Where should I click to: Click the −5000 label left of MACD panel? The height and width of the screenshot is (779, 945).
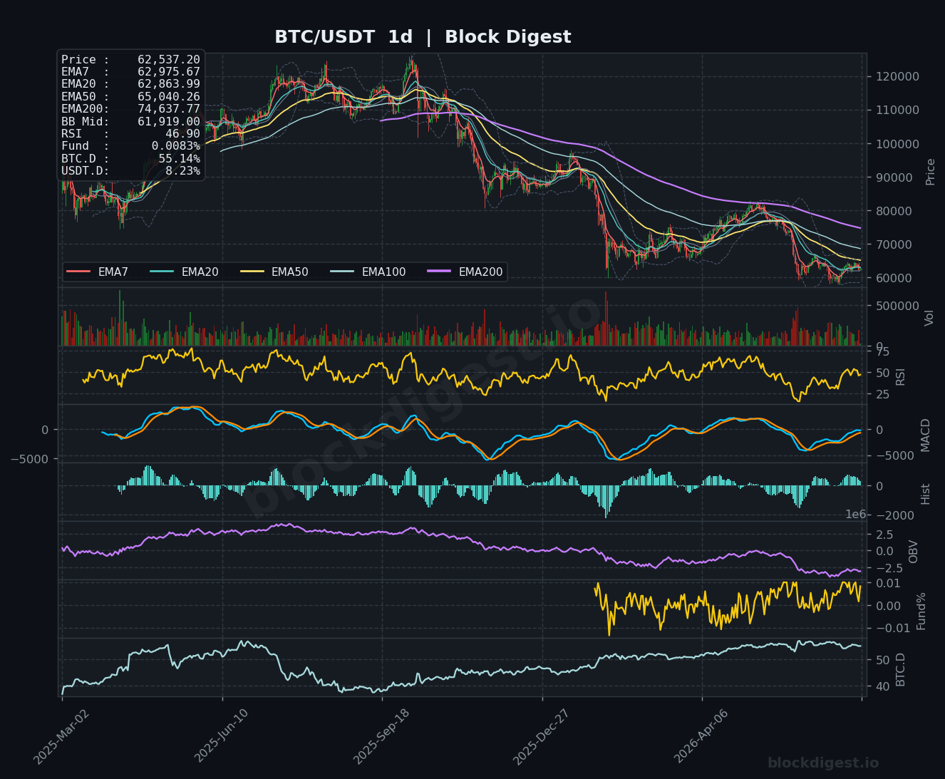coord(30,459)
